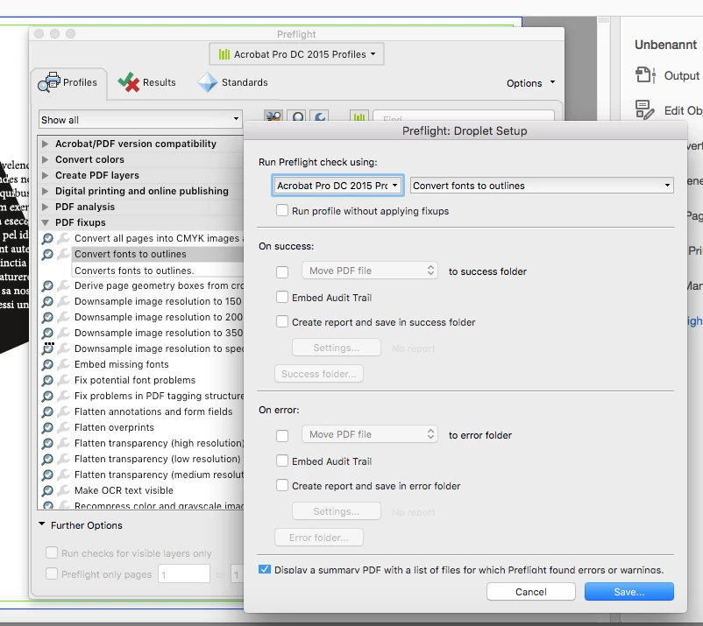Open the Show all filter dropdown
This screenshot has height=626, width=703.
[140, 120]
